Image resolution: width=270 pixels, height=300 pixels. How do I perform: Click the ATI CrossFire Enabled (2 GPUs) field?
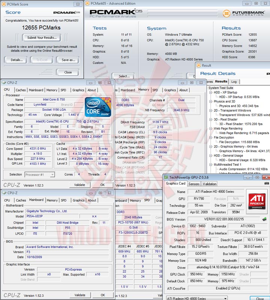coord(228,288)
